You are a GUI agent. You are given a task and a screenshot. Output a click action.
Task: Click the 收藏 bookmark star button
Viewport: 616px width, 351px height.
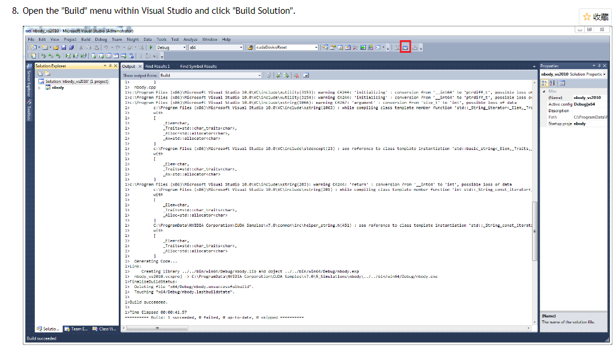coord(596,17)
